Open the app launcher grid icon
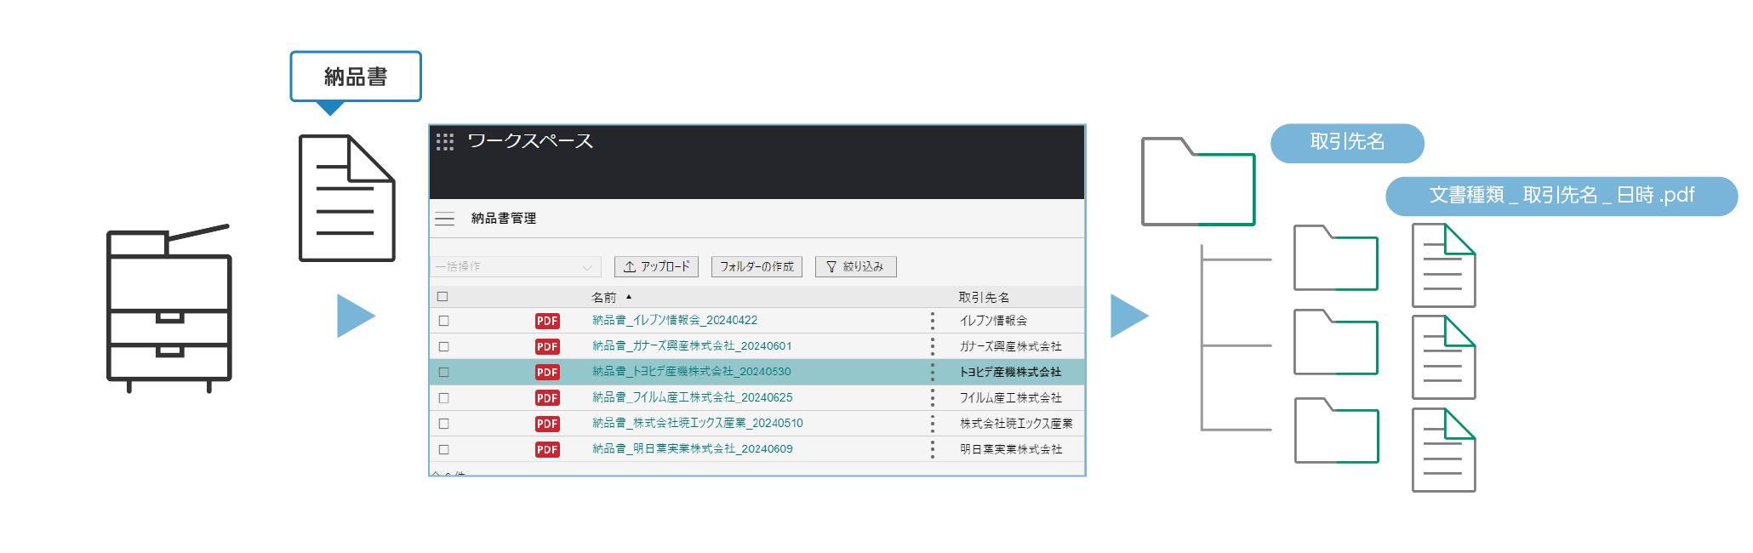The image size is (1753, 553). [x=444, y=142]
